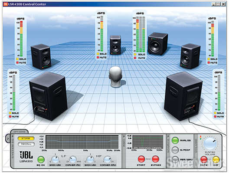Image resolution: width=229 pixels, height=173 pixels.
Task: Select the front right monitor speaker
Action: pyautogui.click(x=190, y=56)
